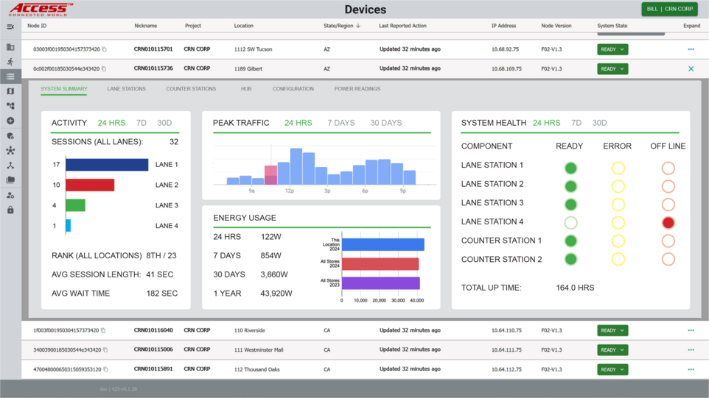Open the Lane Stations tab
Viewport: 709px width, 398px height.
pyautogui.click(x=126, y=89)
